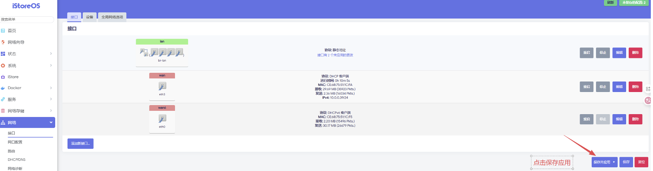
Task: Click 删除 delete button for wan6 interface
Action: (635, 119)
